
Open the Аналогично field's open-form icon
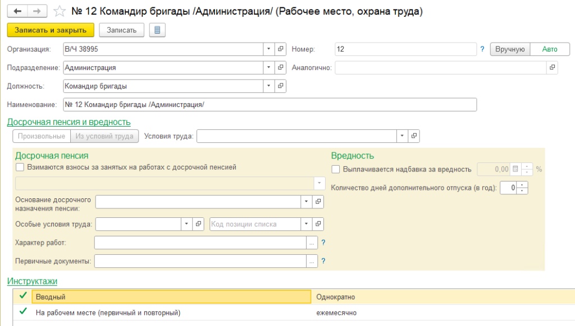pos(553,67)
